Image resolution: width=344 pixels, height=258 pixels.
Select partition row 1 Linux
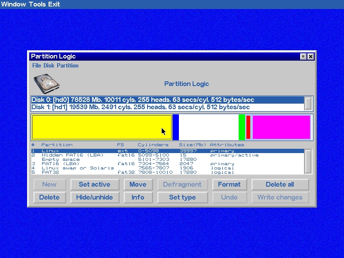[x=168, y=151]
